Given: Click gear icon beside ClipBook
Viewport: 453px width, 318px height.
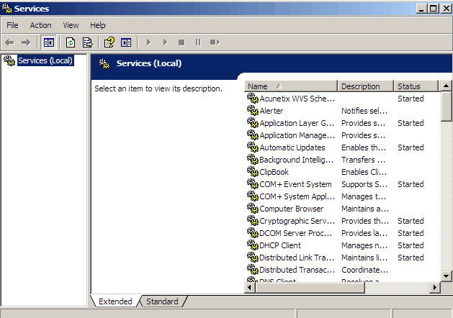Looking at the screenshot, I should click(x=253, y=171).
